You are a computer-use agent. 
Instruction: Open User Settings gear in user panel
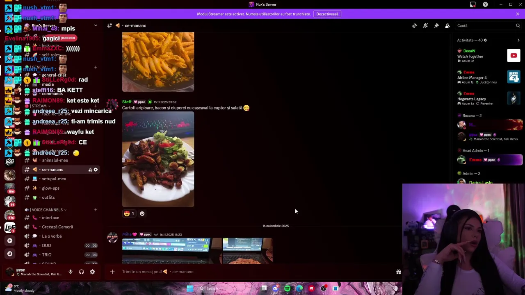(x=92, y=272)
